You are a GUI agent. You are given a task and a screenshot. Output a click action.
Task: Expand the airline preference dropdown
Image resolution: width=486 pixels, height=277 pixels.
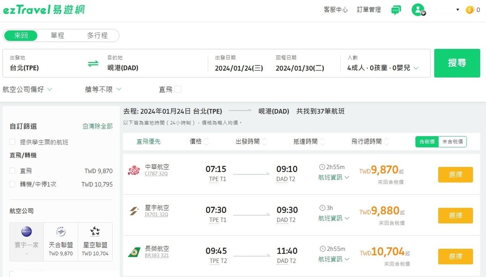click(x=27, y=89)
